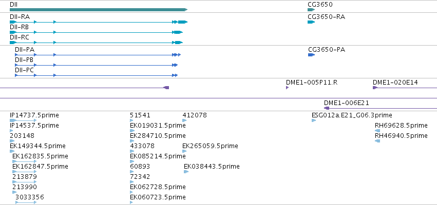
Task: Click the "Dll-RC" label text
Action: click(19, 37)
